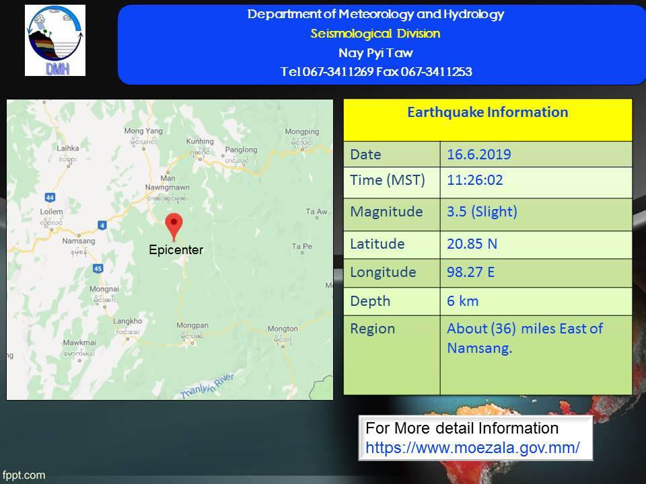Select the Depth value 6 km
Viewport: 646px width, 484px height.
tap(463, 301)
